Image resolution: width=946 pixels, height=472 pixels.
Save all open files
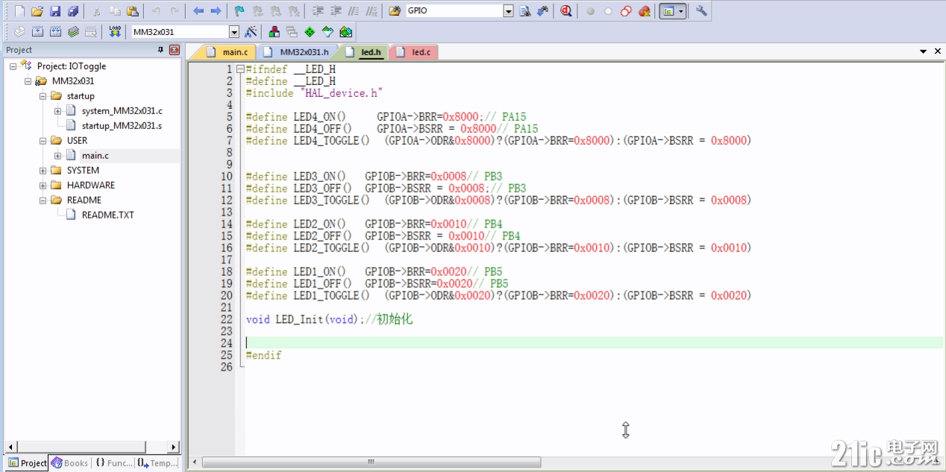[73, 11]
